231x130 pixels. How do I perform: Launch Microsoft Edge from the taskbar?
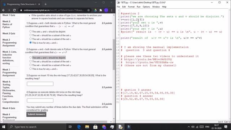[x=79, y=127]
